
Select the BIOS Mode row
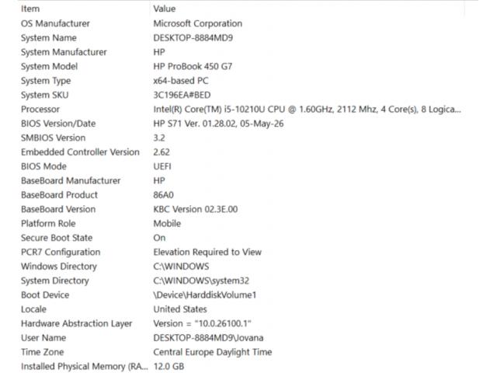coord(241,166)
